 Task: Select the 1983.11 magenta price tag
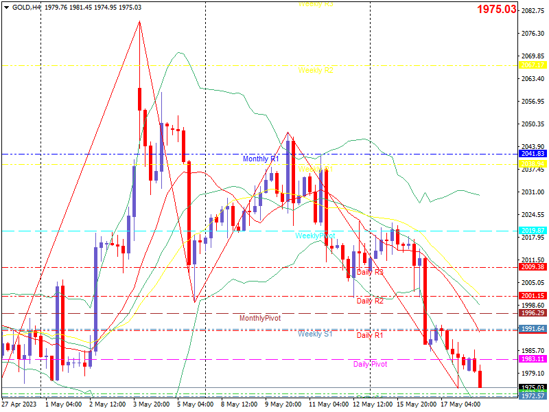pos(533,359)
